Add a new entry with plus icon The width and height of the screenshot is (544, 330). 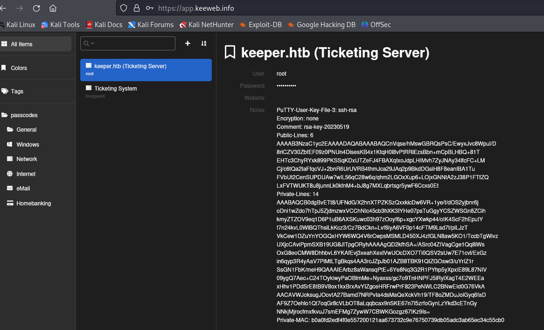click(188, 43)
